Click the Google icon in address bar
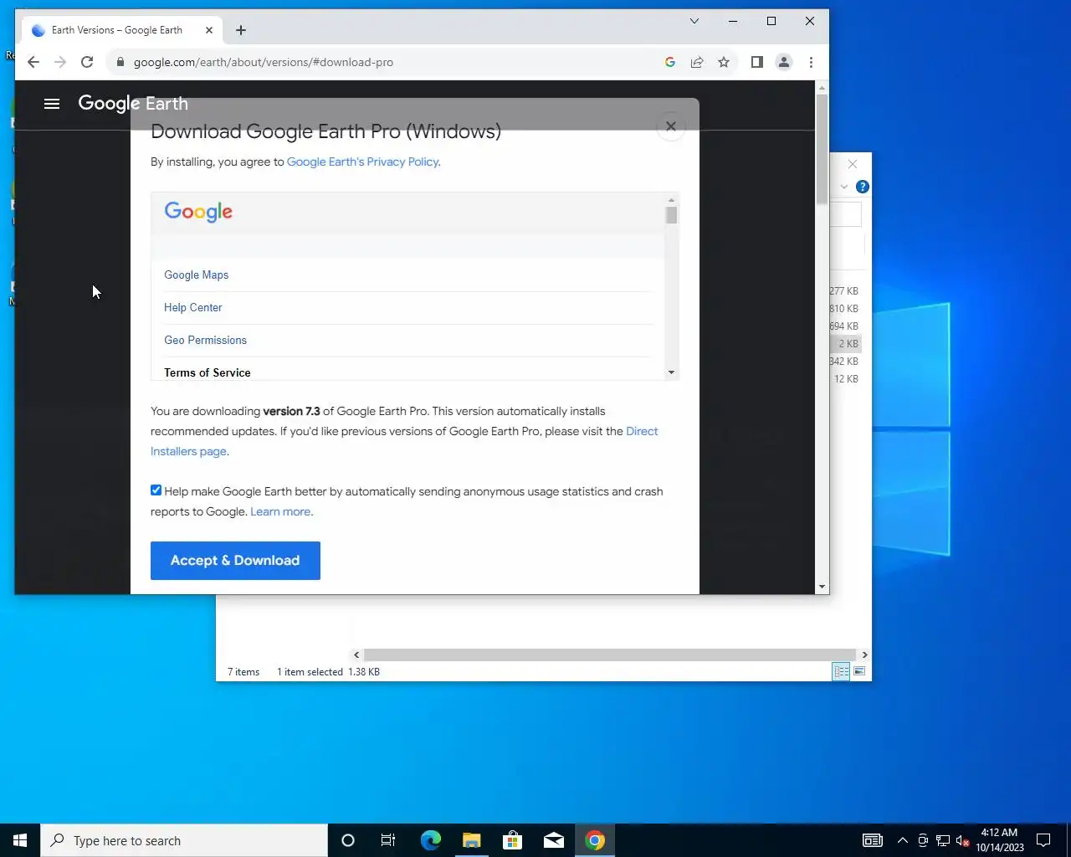 point(670,62)
